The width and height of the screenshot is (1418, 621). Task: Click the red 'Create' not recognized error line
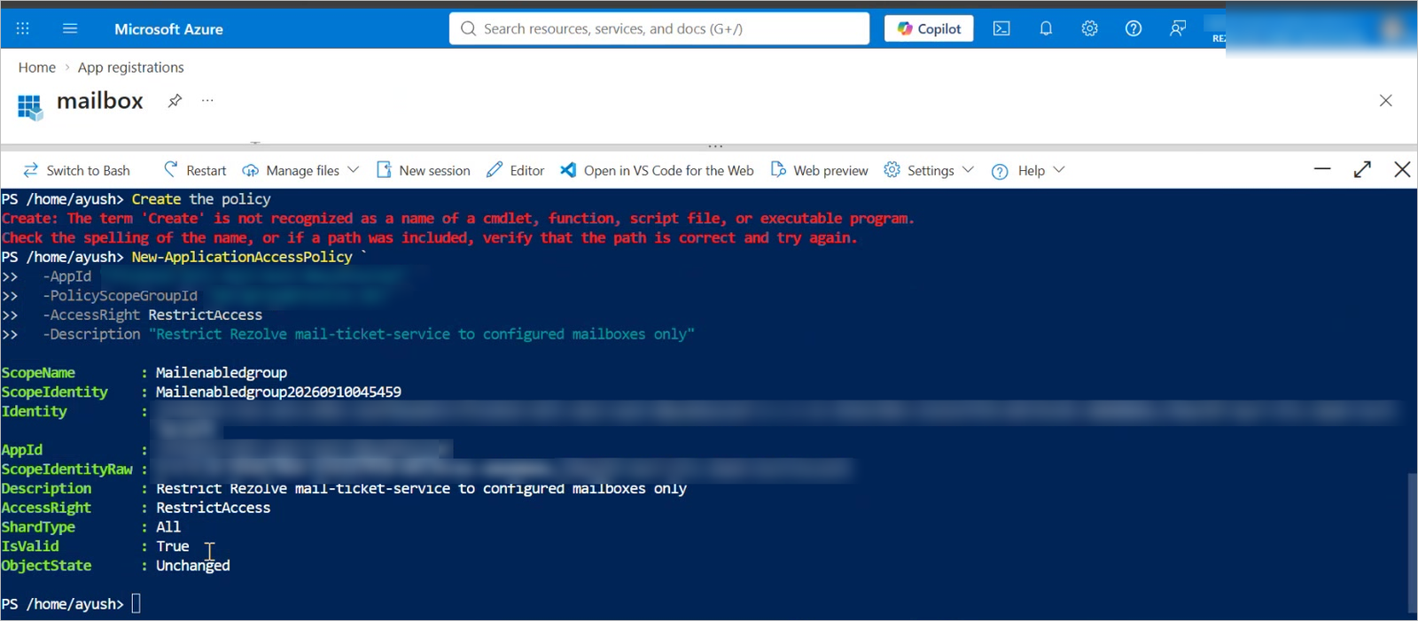coord(457,219)
